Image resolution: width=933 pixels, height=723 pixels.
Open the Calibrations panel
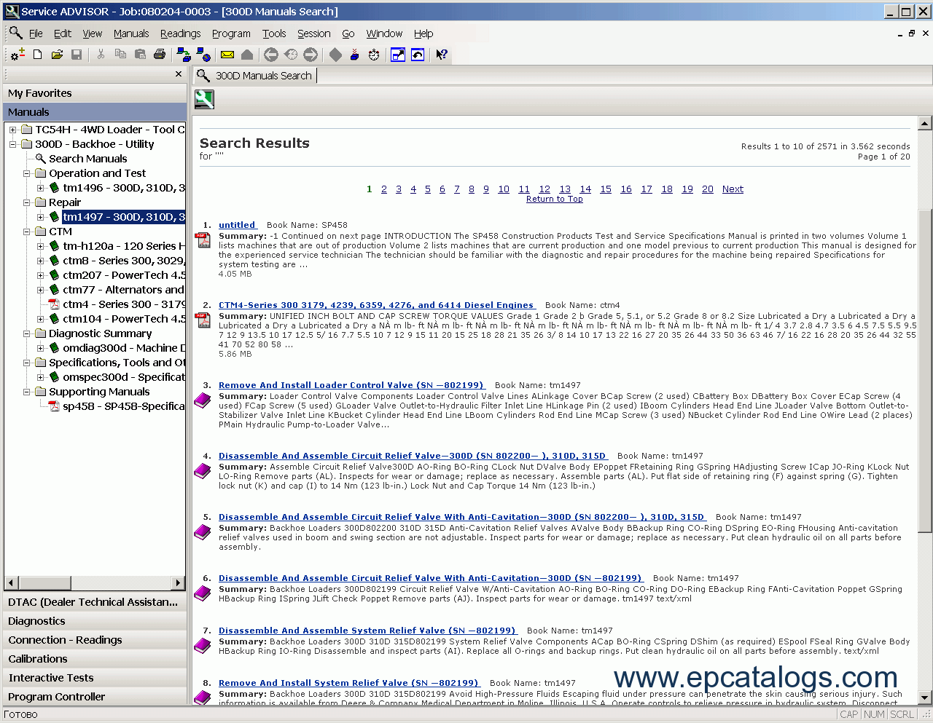coord(95,659)
